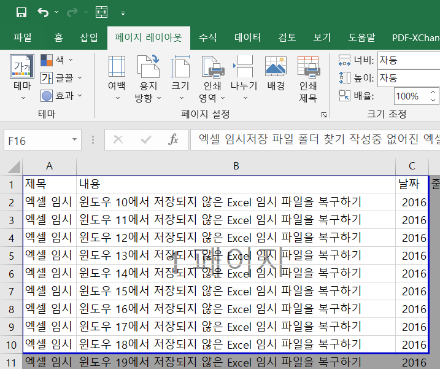Viewport: 440px width, 369px height.
Task: Click the Save icon in quick access toolbar
Action: 21,12
